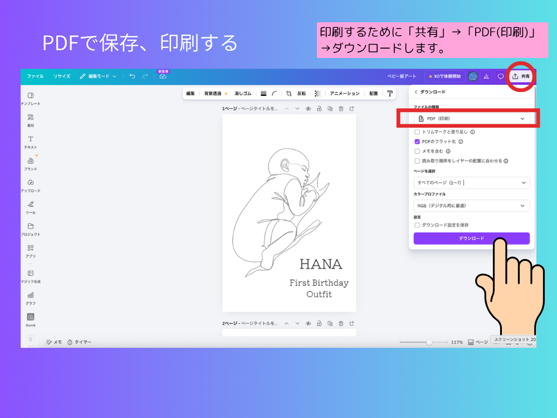Screen dimensions: 557x418
Task: Enable 読み取り順序をレイヤーの配置に合わせる checkbox
Action: pos(417,161)
